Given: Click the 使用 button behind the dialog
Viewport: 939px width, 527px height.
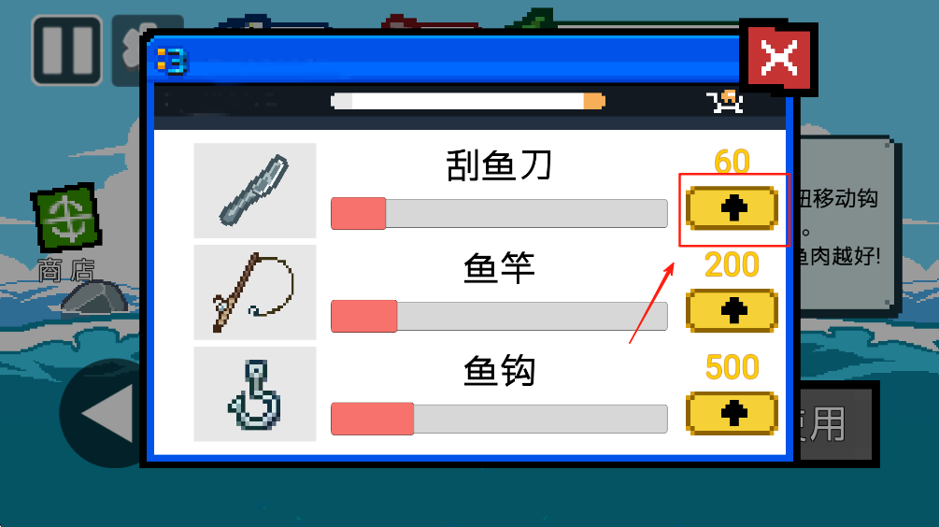Looking at the screenshot, I should coord(836,424).
